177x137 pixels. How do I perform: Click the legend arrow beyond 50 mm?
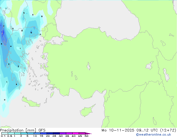point(88,133)
